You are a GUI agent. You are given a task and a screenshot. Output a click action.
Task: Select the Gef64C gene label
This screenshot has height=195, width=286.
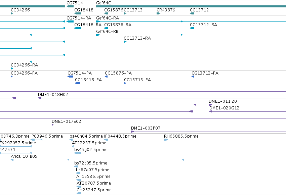104,3
